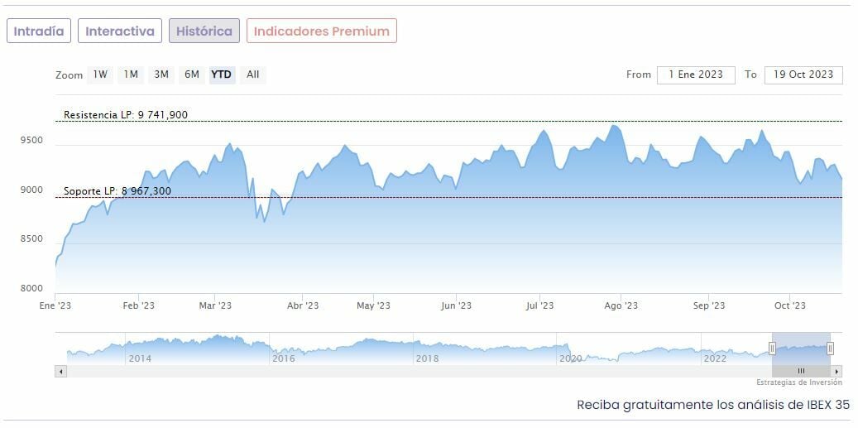Open the Interactiva chart tab
Viewport: 858px width, 428px height.
click(120, 31)
